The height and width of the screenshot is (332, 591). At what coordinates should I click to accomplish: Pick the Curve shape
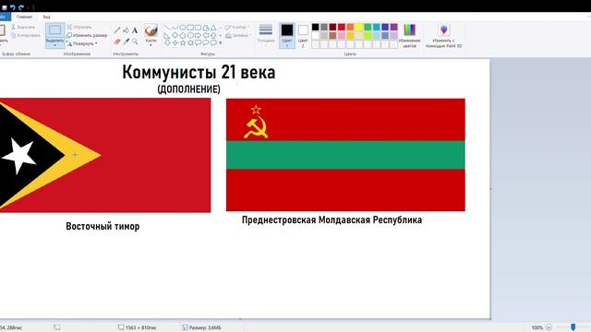(175, 28)
